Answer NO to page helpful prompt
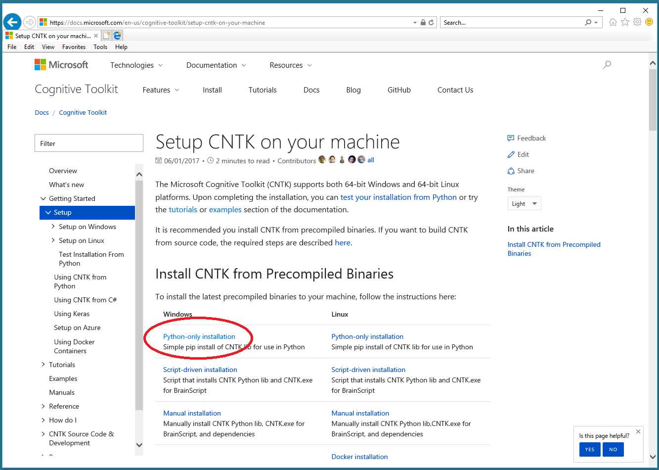Image resolution: width=659 pixels, height=470 pixels. tap(613, 449)
